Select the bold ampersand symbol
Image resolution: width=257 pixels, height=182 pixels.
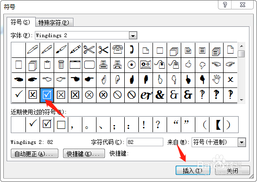160,95
